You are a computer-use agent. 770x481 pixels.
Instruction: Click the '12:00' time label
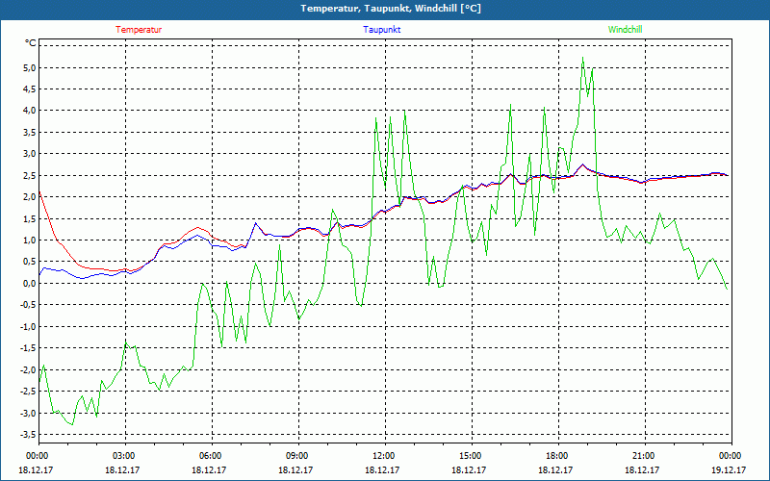point(385,456)
